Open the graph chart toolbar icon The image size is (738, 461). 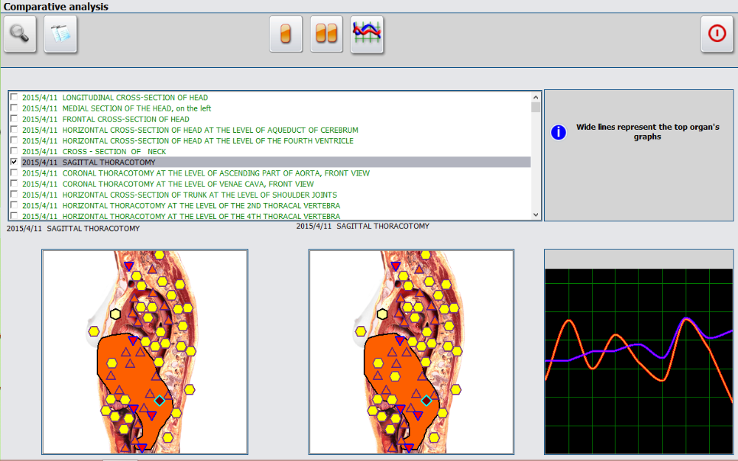[x=367, y=35]
